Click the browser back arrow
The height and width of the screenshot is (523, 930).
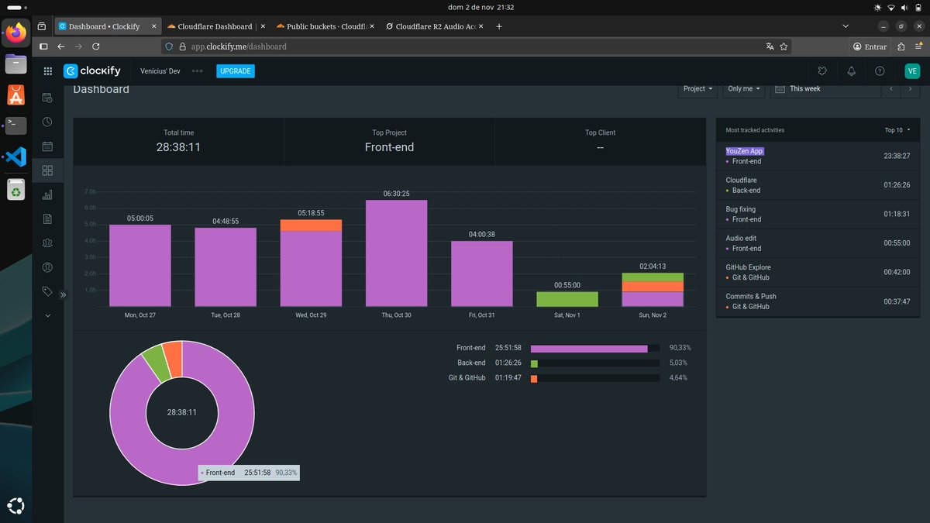click(61, 46)
